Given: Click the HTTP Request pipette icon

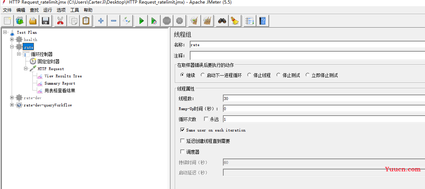Looking at the screenshot, I should [x=33, y=69].
